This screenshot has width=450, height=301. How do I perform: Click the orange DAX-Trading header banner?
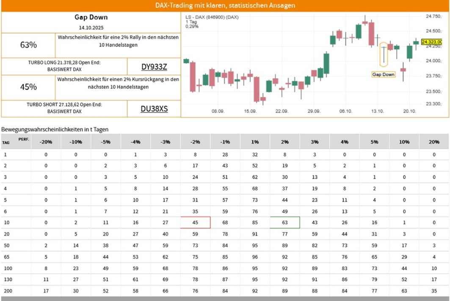click(x=225, y=5)
